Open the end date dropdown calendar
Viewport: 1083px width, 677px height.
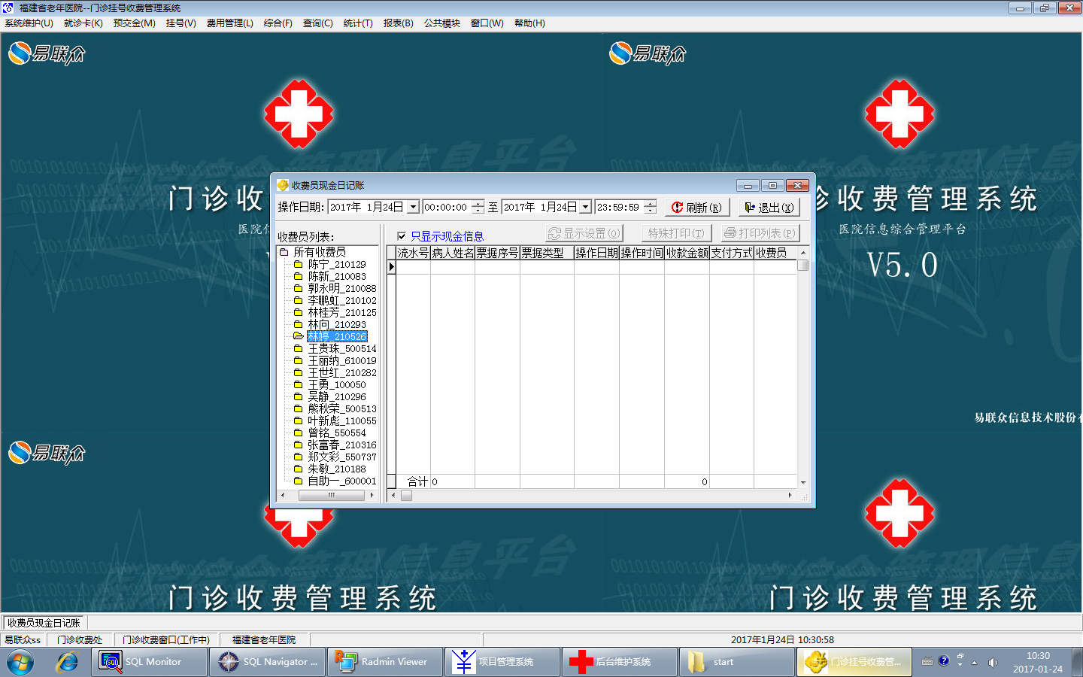point(585,207)
